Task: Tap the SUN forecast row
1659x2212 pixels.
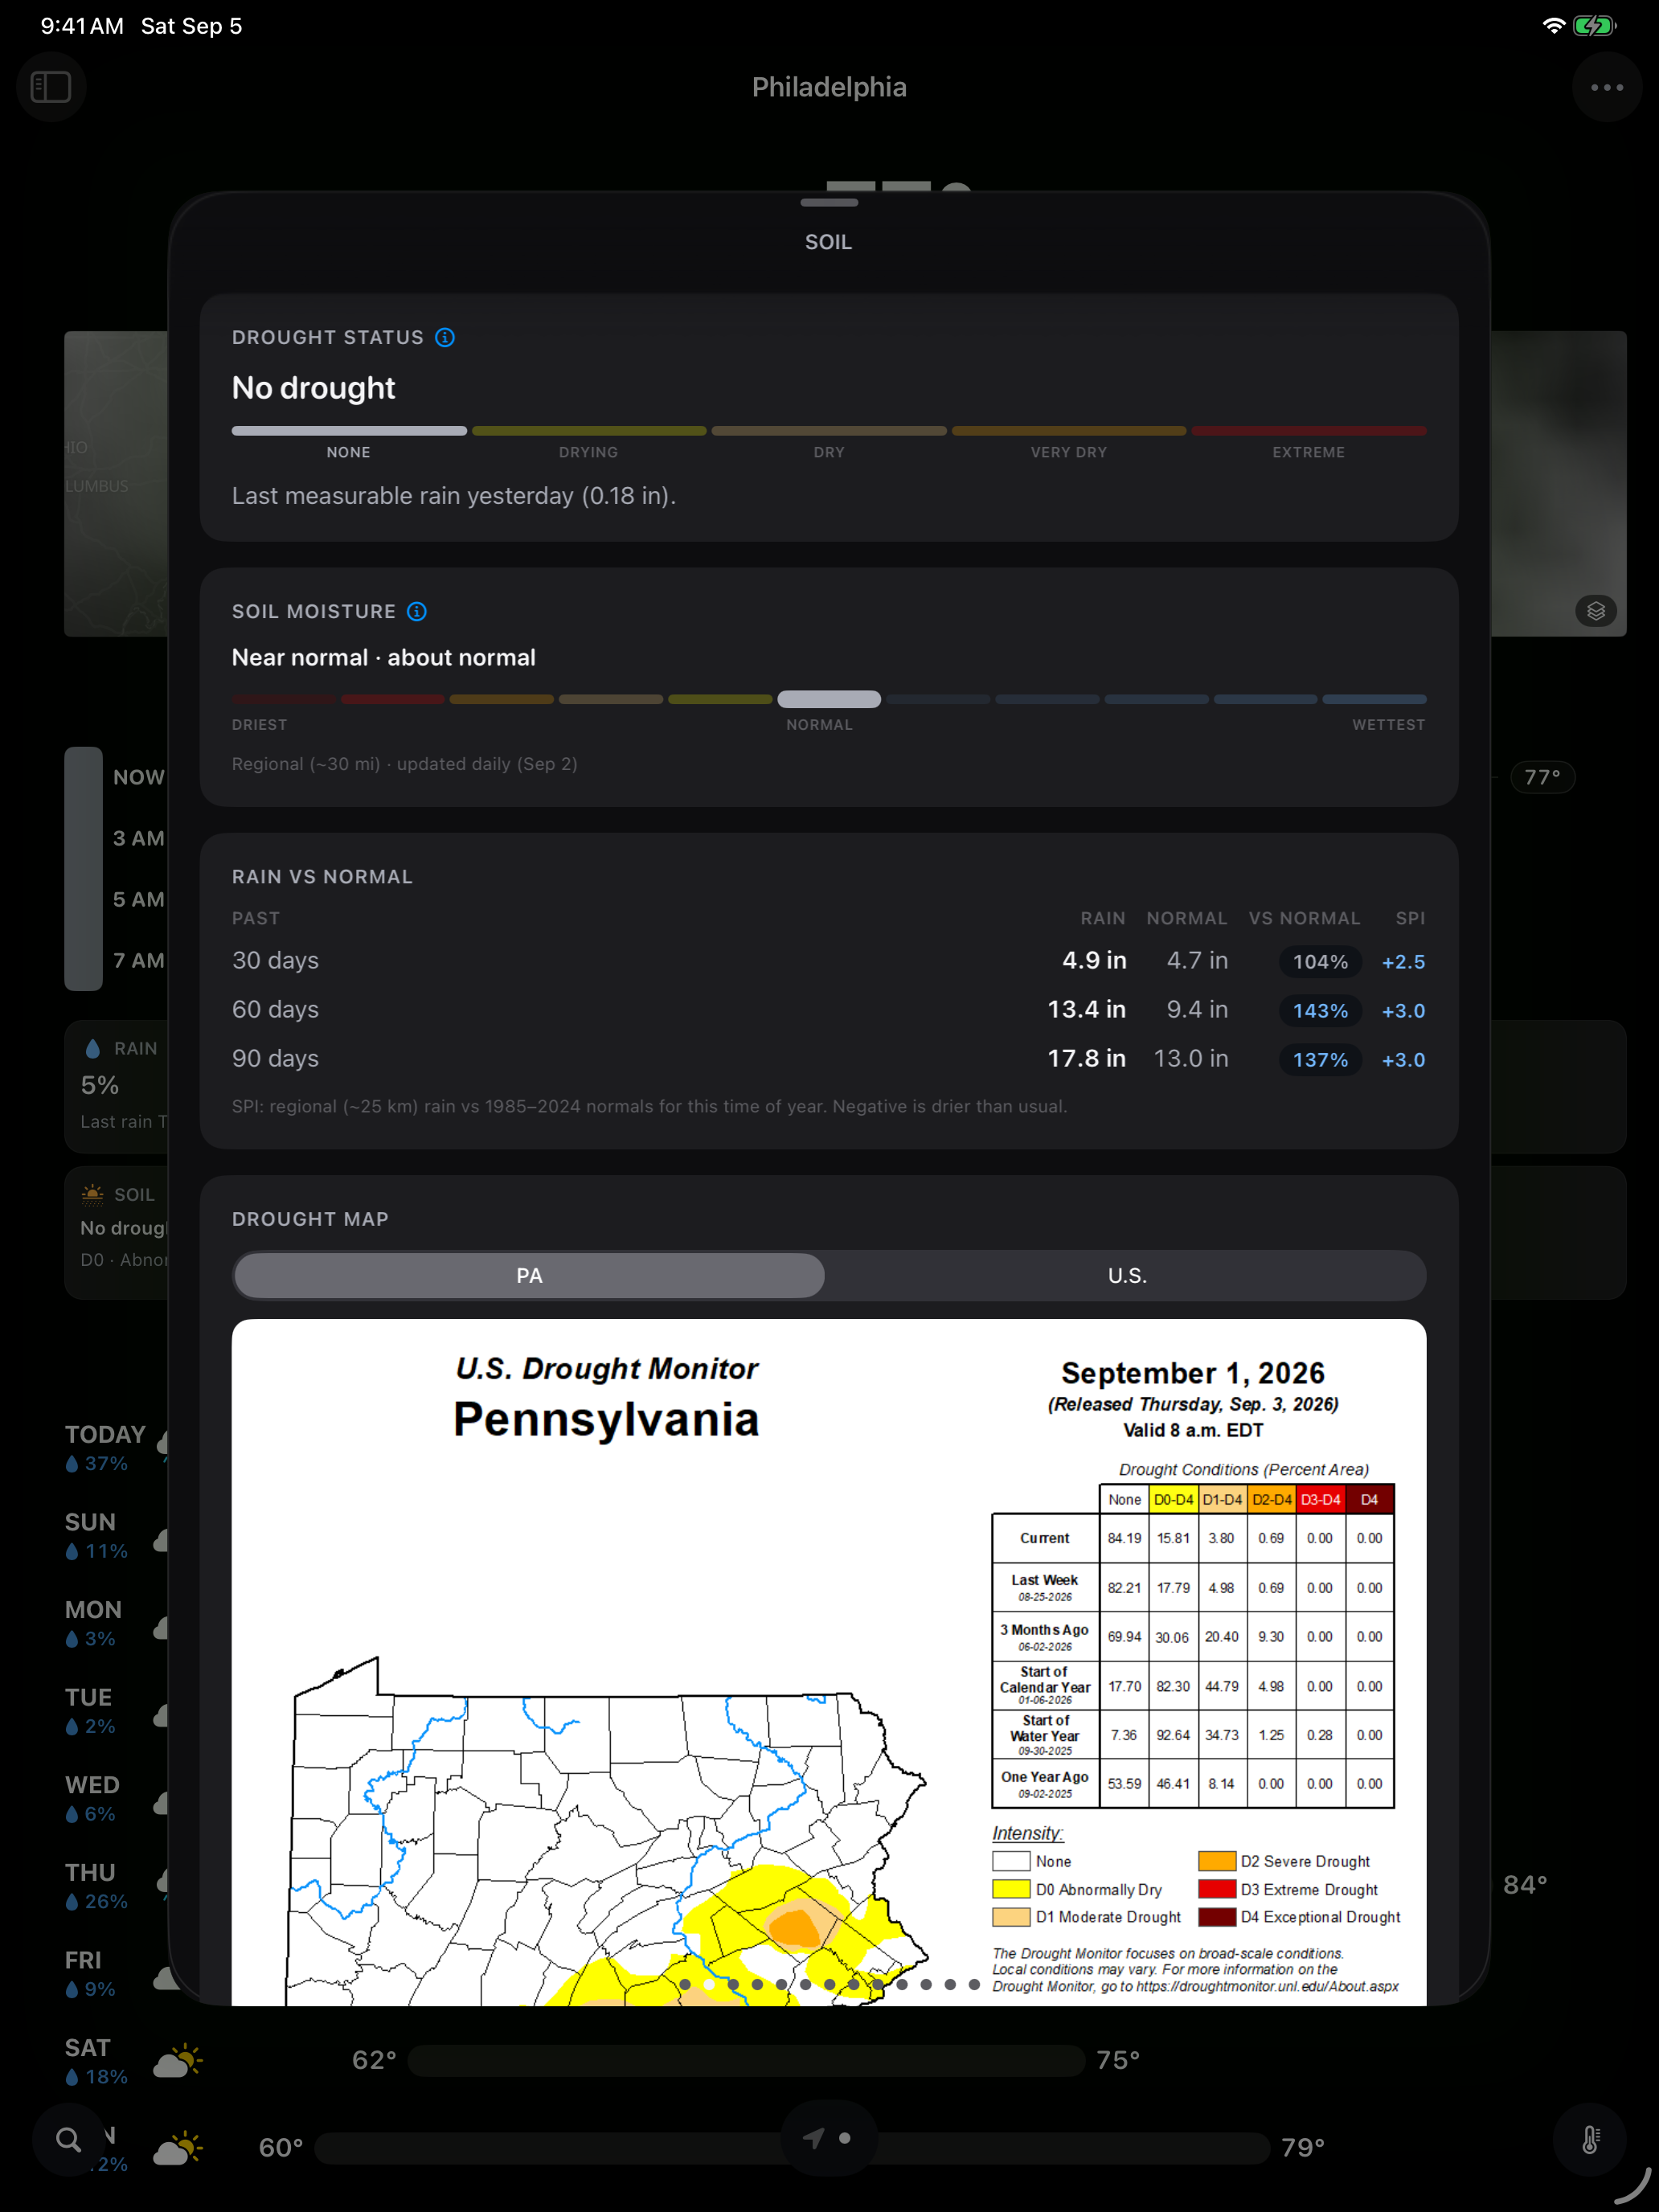Action: tap(115, 1536)
